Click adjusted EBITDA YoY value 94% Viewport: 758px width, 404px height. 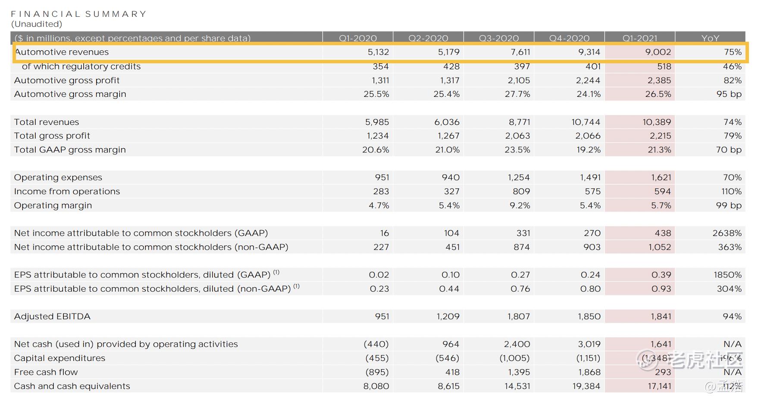click(733, 317)
